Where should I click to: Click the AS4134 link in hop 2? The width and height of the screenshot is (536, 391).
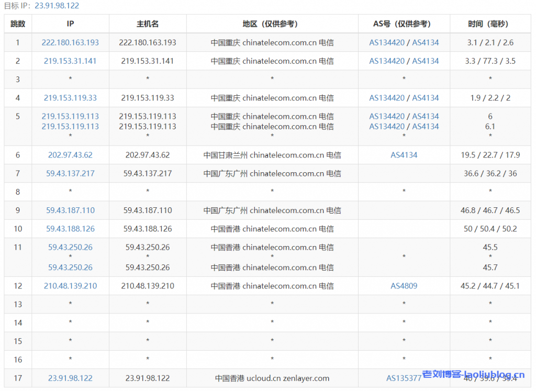(426, 61)
